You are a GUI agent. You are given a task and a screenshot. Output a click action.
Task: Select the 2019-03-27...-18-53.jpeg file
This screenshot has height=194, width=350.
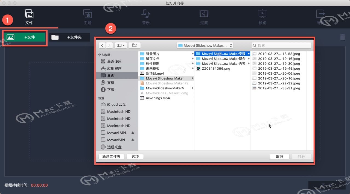278,54
